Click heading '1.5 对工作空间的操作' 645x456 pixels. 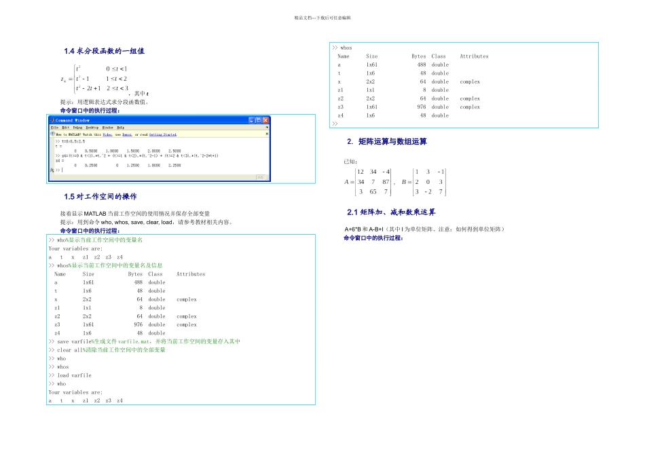pyautogui.click(x=100, y=197)
